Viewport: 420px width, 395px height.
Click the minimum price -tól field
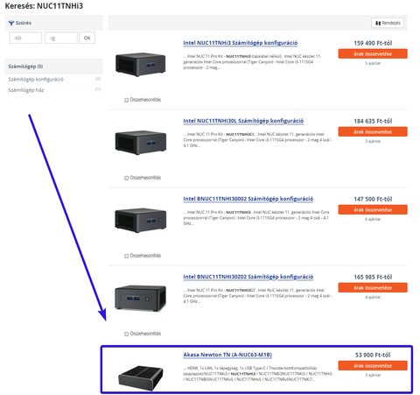[x=25, y=38]
